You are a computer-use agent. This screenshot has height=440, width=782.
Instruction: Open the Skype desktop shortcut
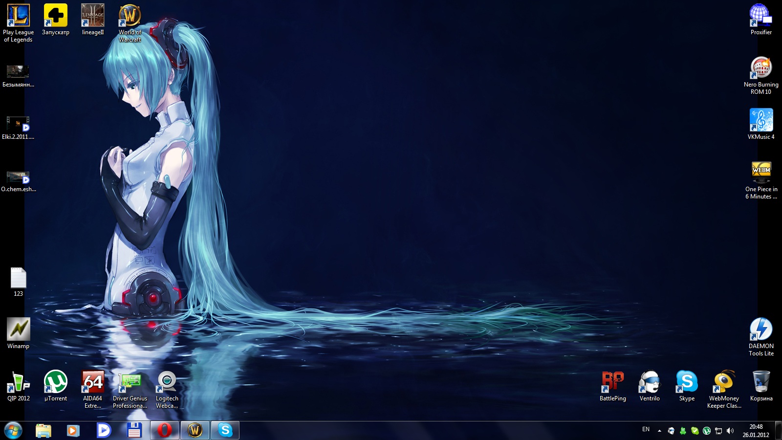pyautogui.click(x=687, y=386)
